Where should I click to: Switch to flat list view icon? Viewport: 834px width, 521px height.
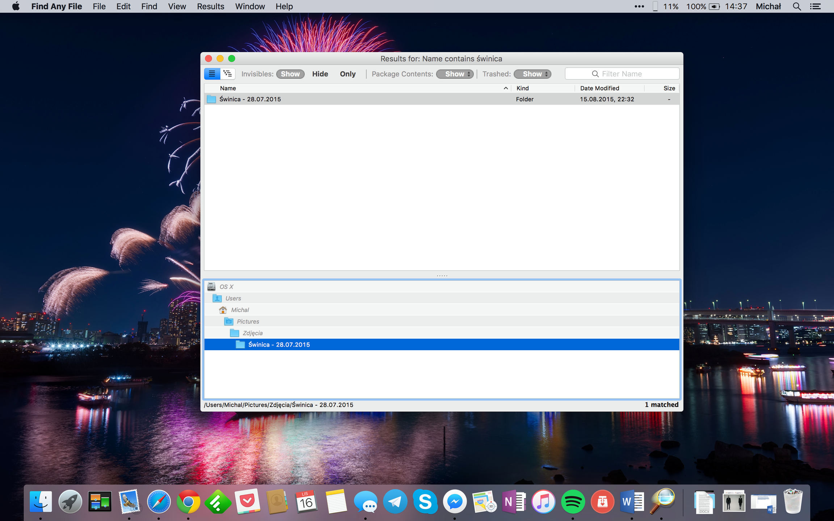pyautogui.click(x=212, y=74)
